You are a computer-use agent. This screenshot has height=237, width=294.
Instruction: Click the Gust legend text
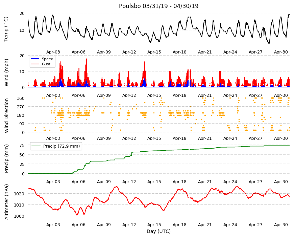46,64
